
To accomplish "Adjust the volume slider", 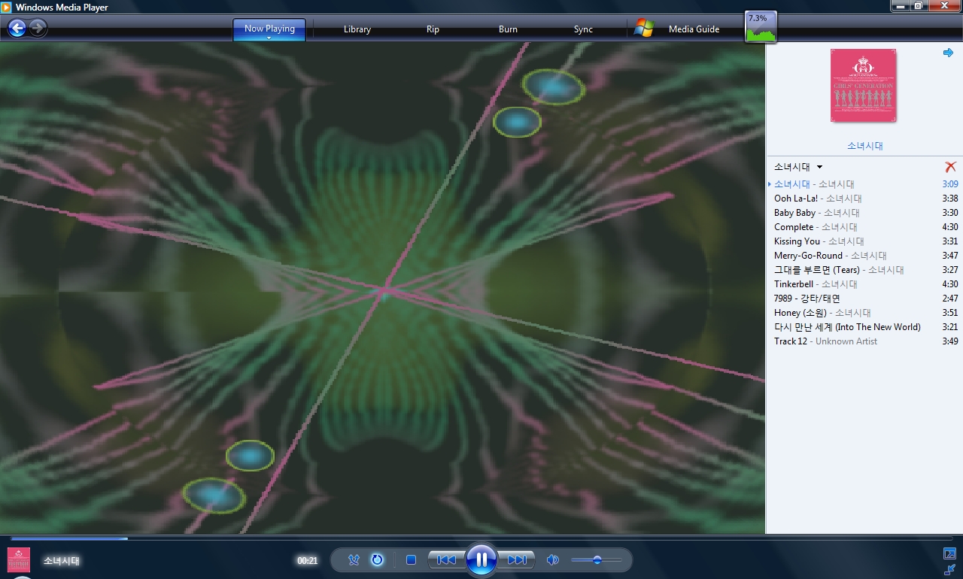I will click(597, 559).
